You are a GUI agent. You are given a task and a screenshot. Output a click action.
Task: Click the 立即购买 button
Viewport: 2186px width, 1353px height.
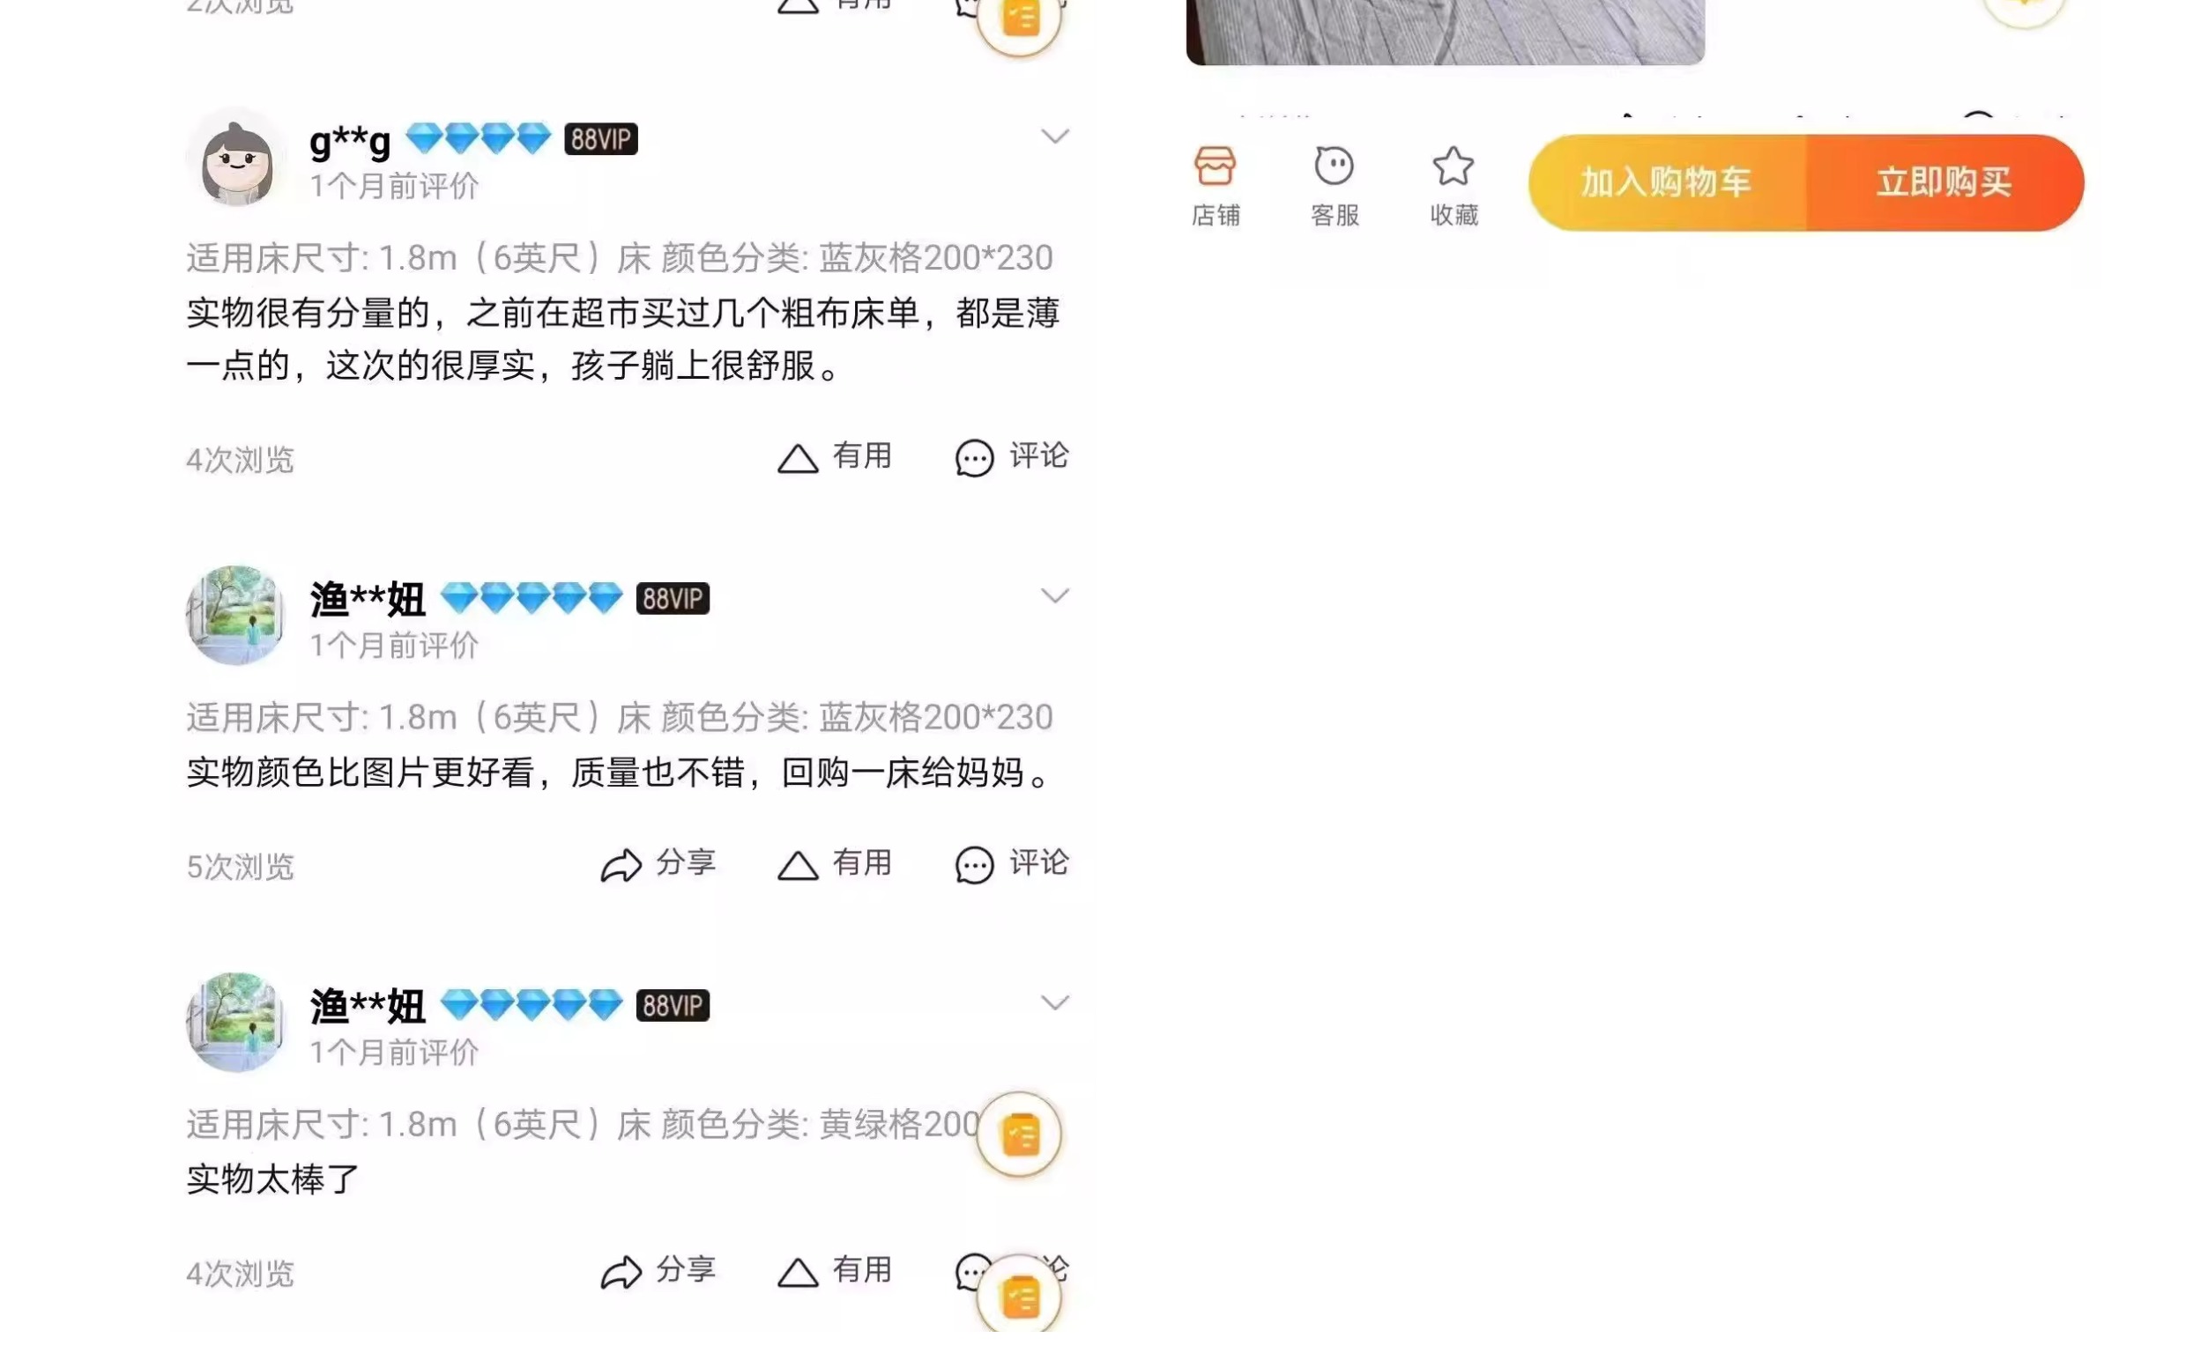tap(1944, 182)
